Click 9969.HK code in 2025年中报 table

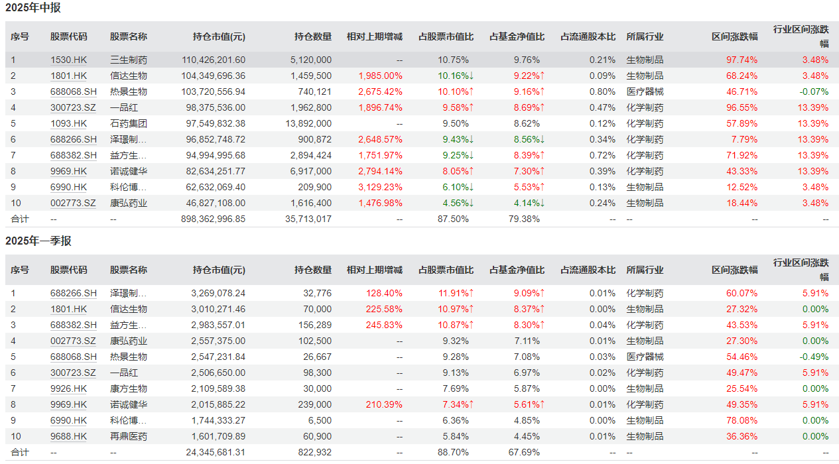click(69, 171)
